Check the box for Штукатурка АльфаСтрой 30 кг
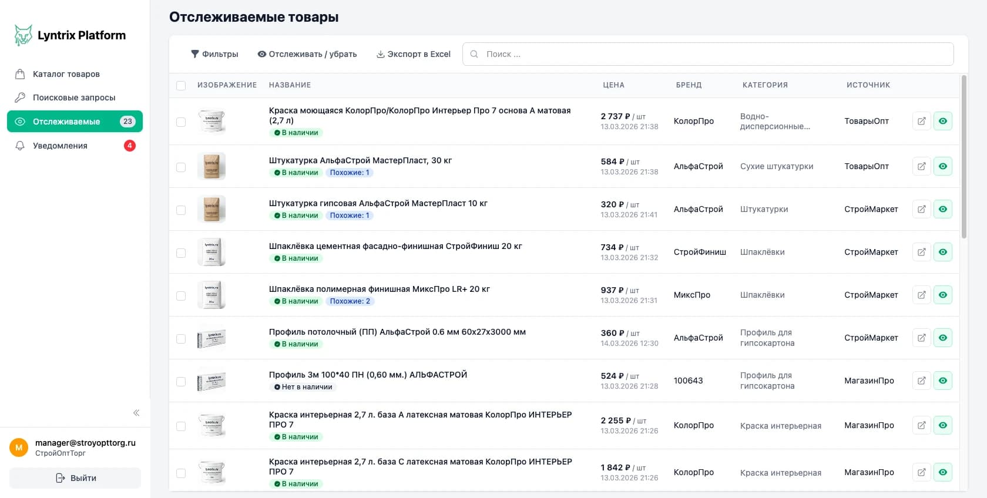987x498 pixels. tap(181, 167)
